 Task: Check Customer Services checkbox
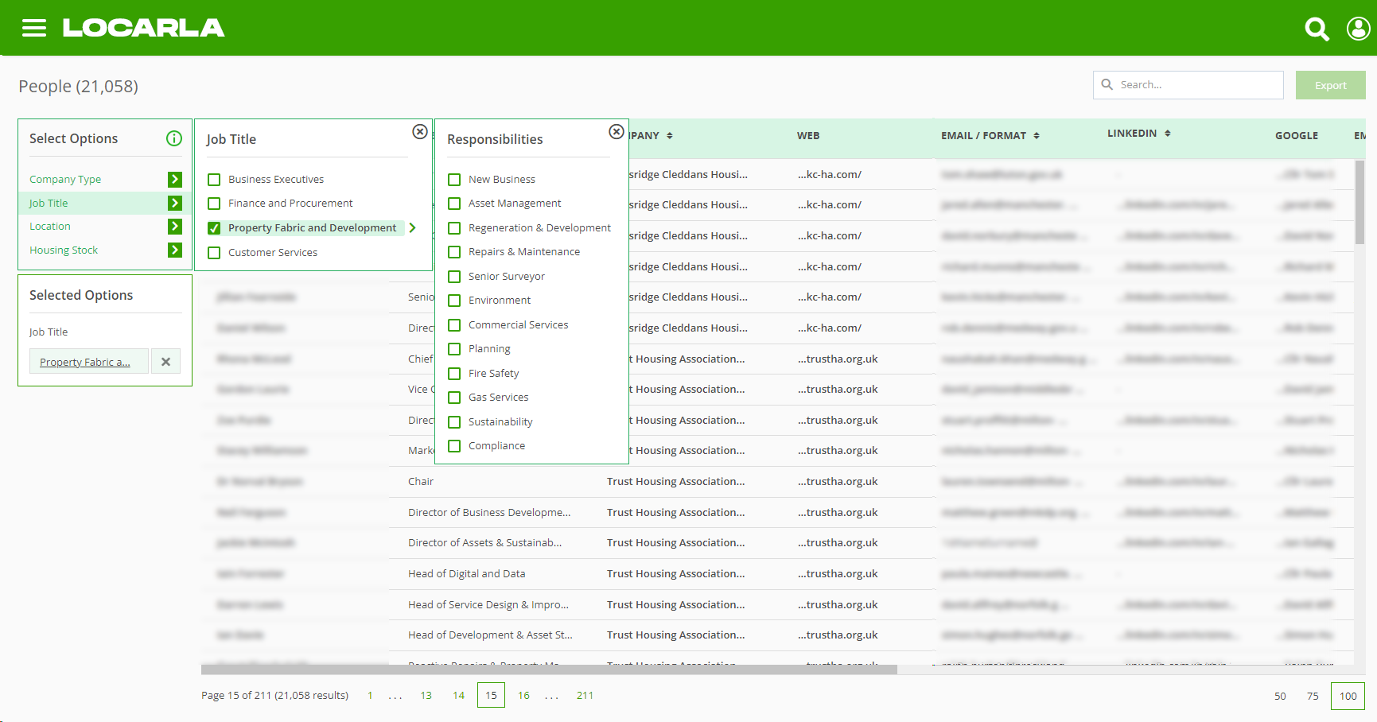(214, 253)
